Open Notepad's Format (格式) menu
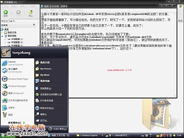Viewport: 184px width, 138px height. coord(62,10)
